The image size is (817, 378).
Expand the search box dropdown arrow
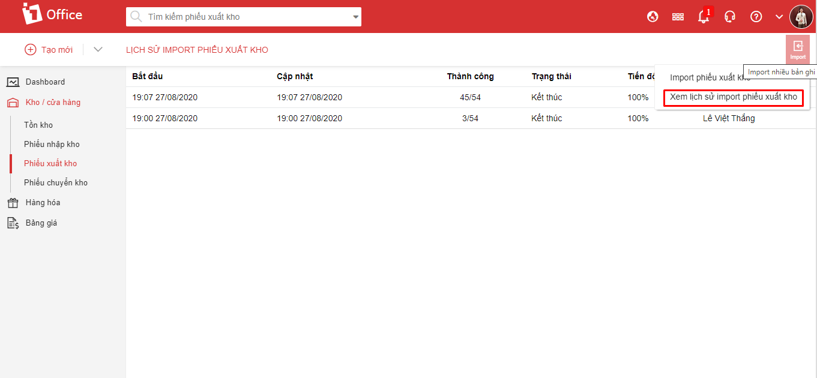click(355, 17)
